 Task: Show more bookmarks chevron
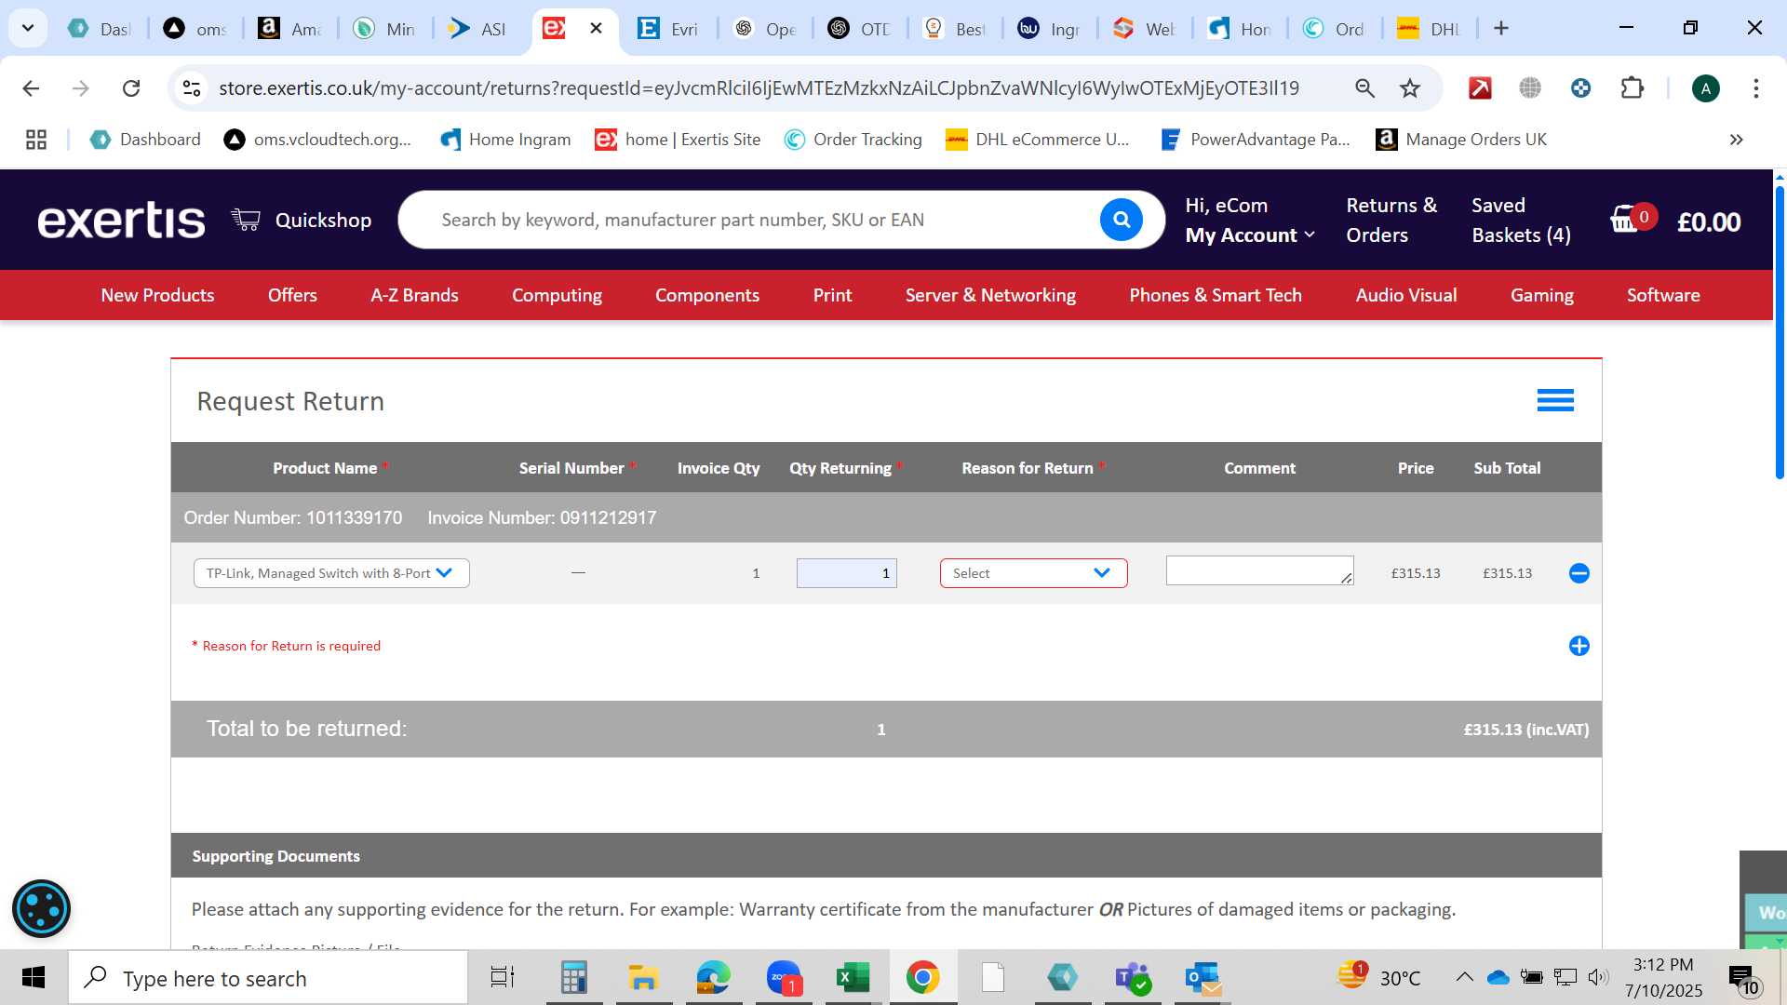(1736, 140)
